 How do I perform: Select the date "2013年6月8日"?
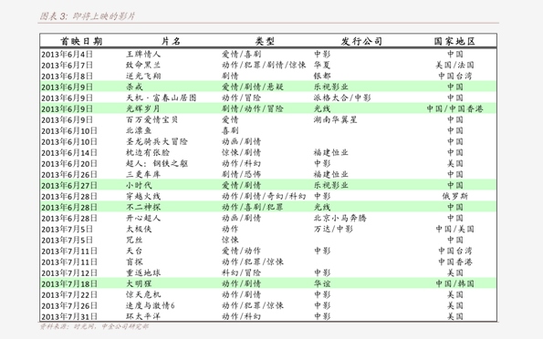click(68, 77)
